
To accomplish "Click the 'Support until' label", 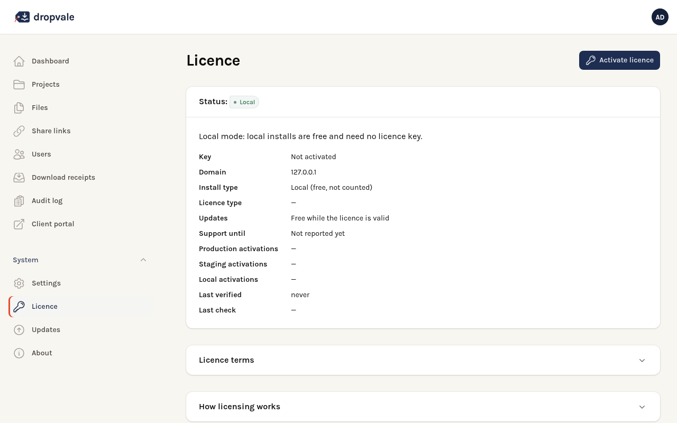I will [222, 234].
